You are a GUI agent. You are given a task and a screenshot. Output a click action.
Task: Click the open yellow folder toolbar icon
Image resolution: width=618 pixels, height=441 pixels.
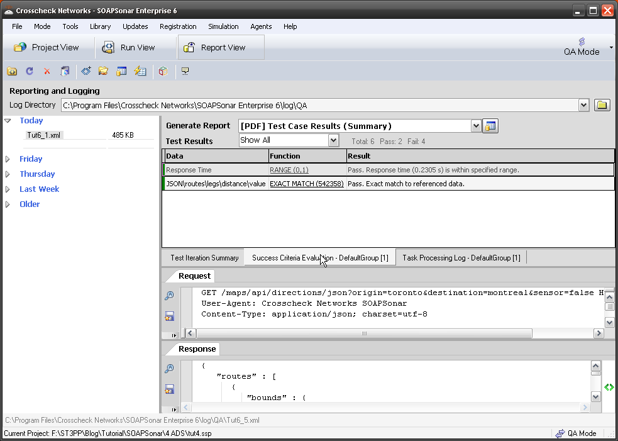point(103,71)
